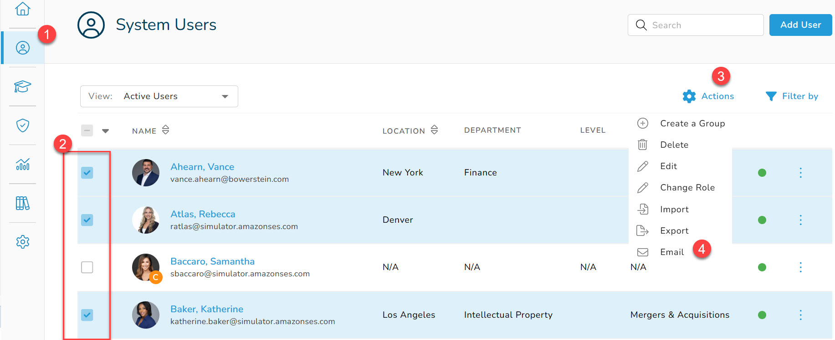Click the Actions gear icon
This screenshot has height=340, width=835.
689,96
